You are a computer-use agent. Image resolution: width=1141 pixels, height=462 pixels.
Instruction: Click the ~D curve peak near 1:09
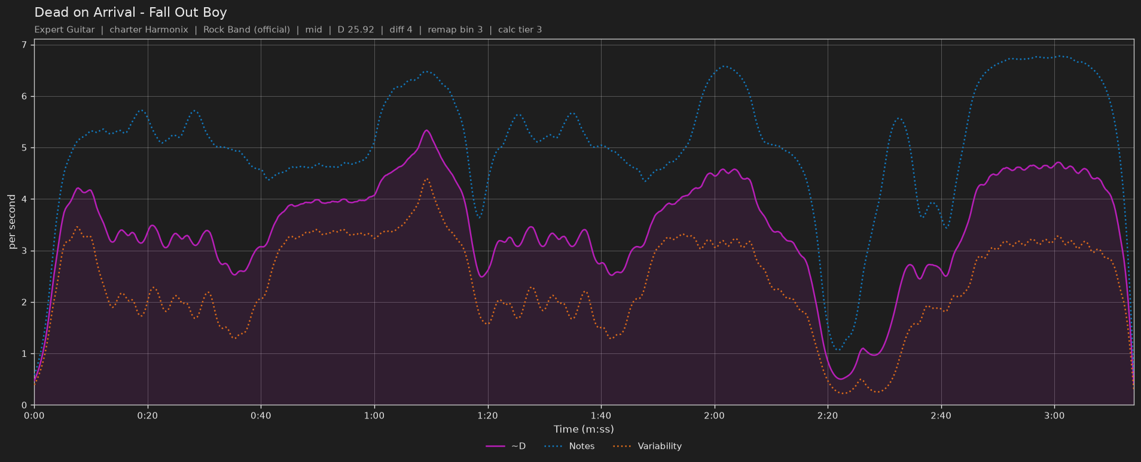click(426, 130)
